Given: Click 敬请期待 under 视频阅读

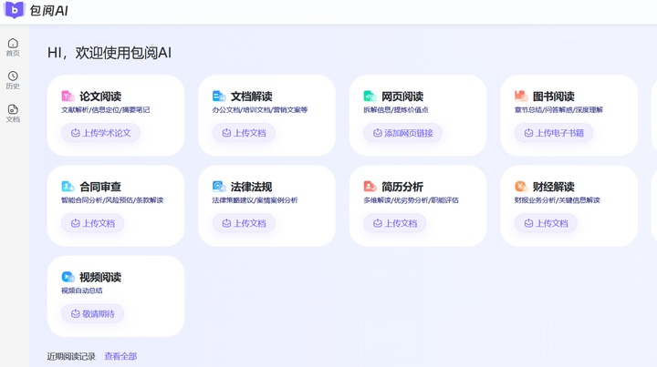Looking at the screenshot, I should click(x=92, y=313).
